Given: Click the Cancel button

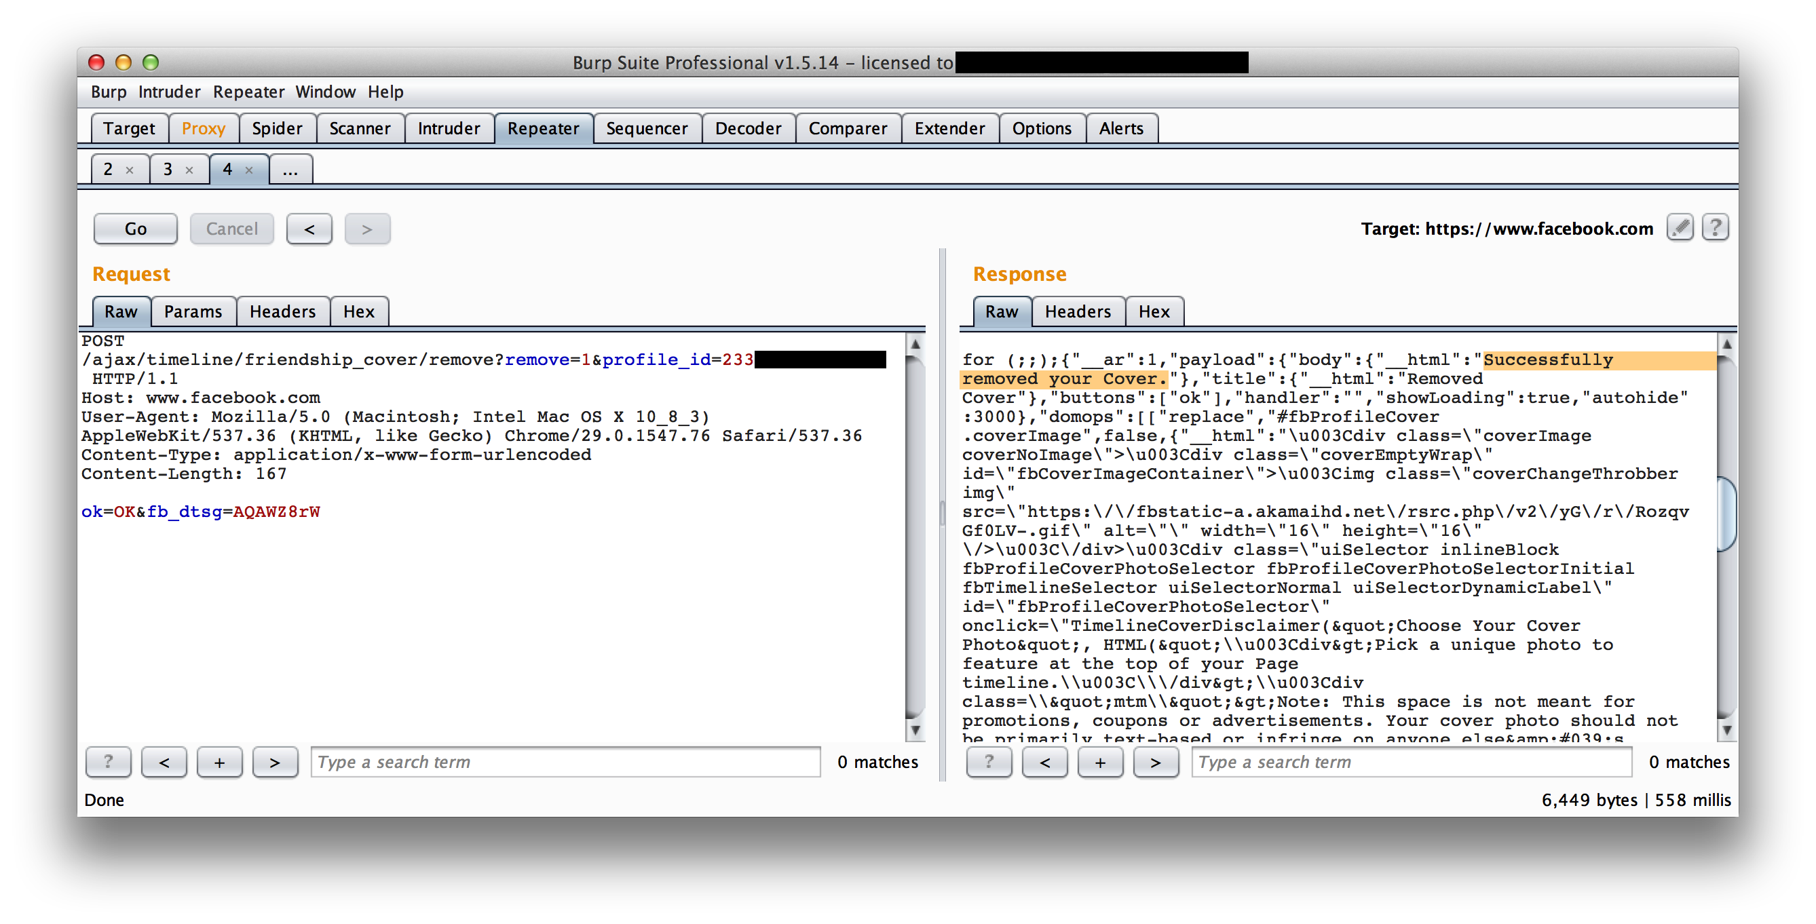Looking at the screenshot, I should point(231,229).
